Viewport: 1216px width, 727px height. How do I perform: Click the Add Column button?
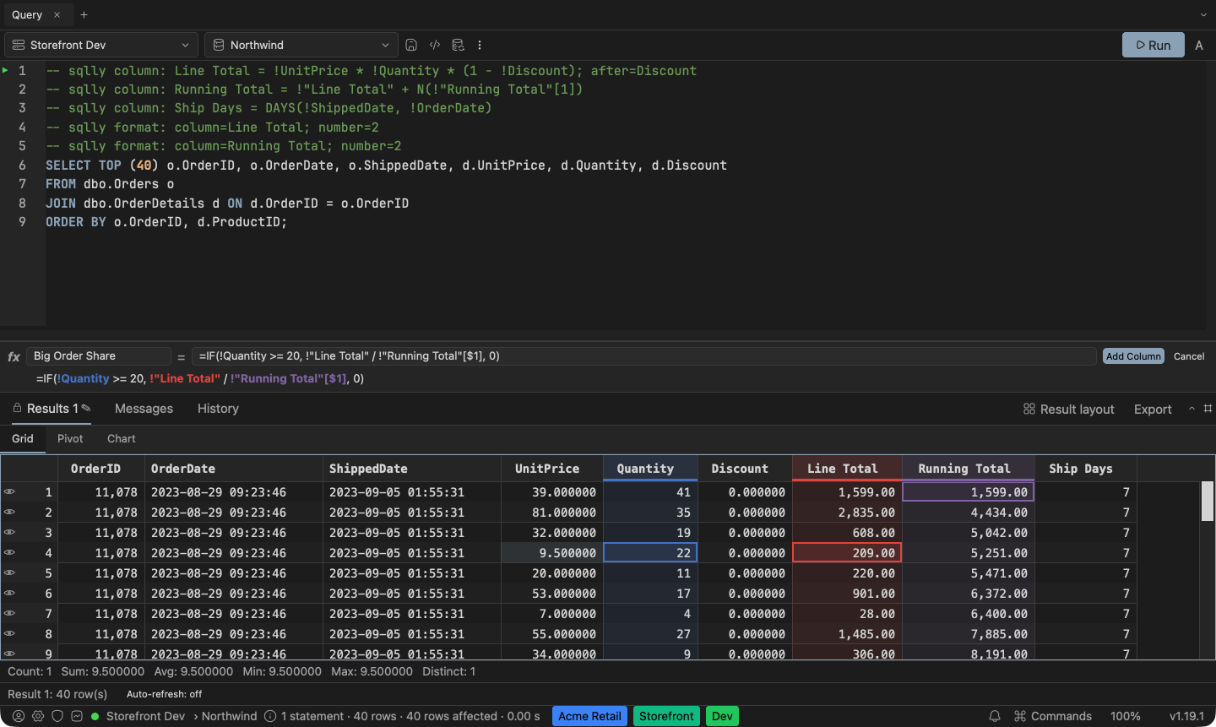[x=1133, y=356]
